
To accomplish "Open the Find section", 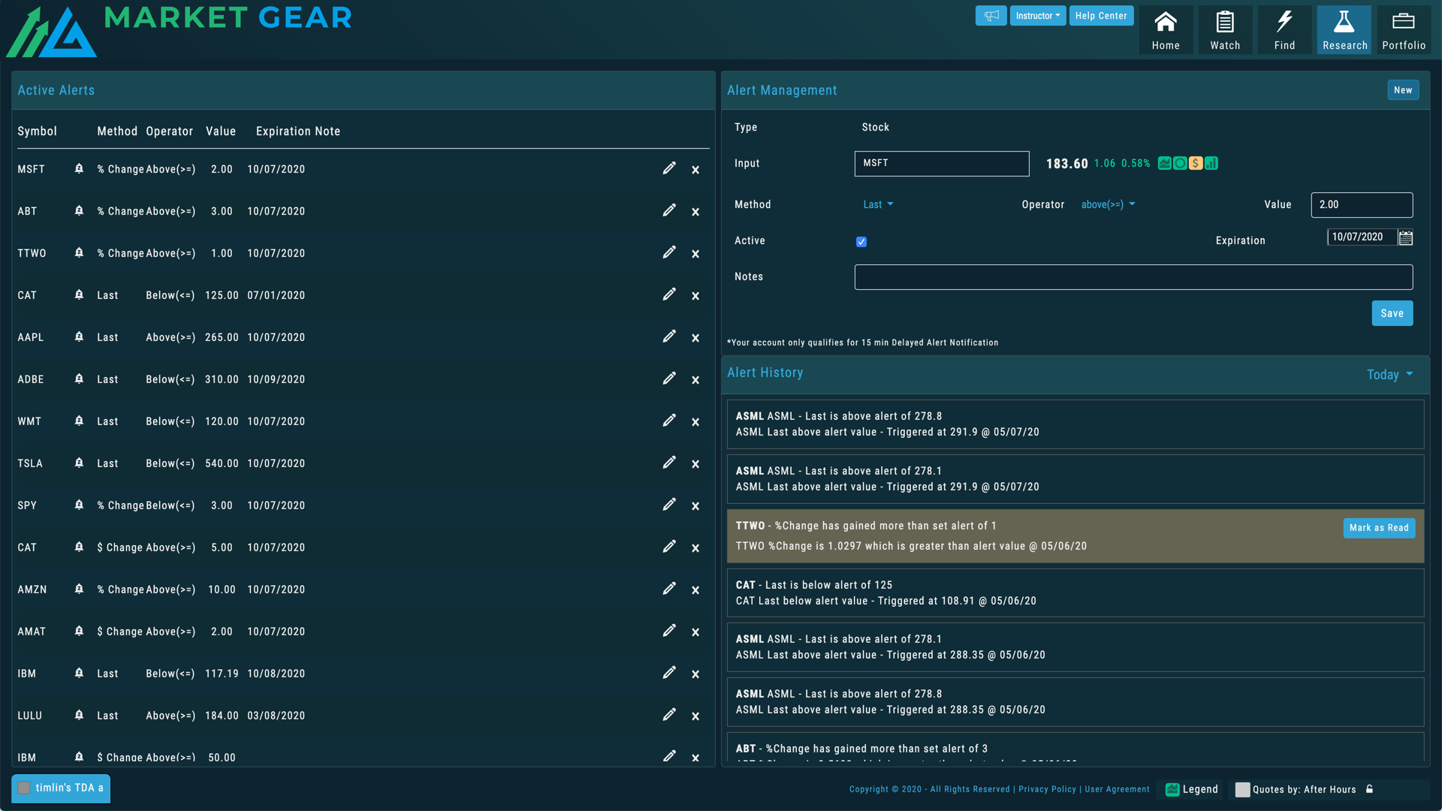I will (1284, 30).
